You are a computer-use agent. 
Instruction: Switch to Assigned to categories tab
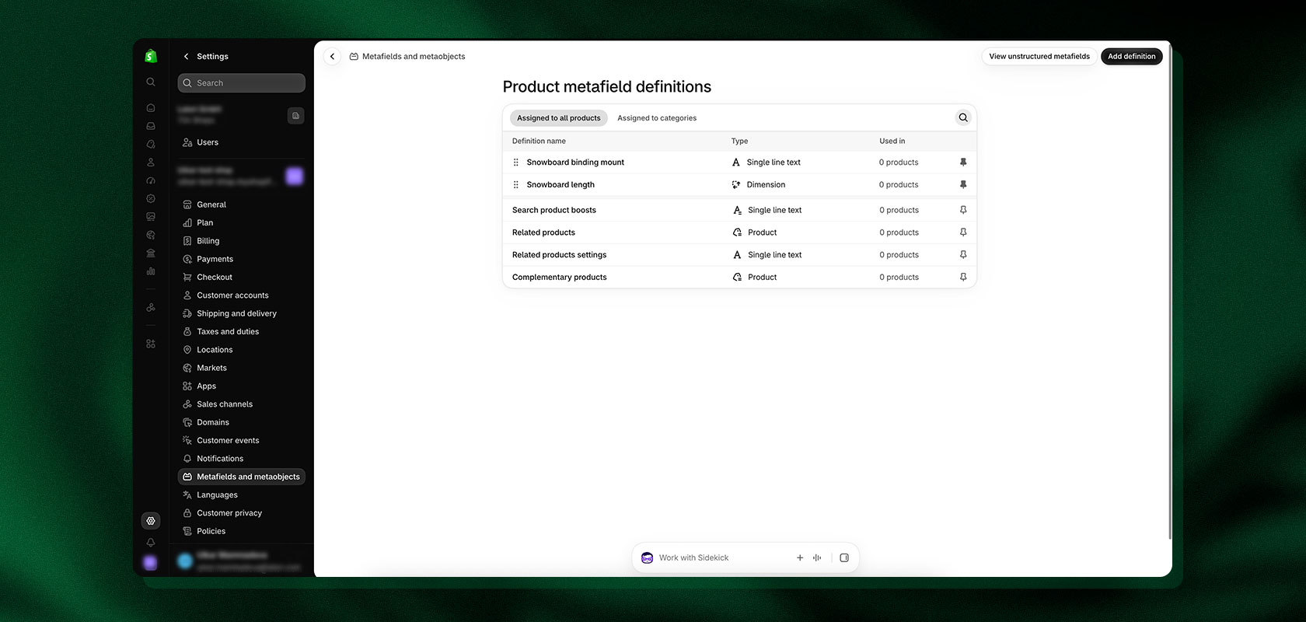(657, 118)
